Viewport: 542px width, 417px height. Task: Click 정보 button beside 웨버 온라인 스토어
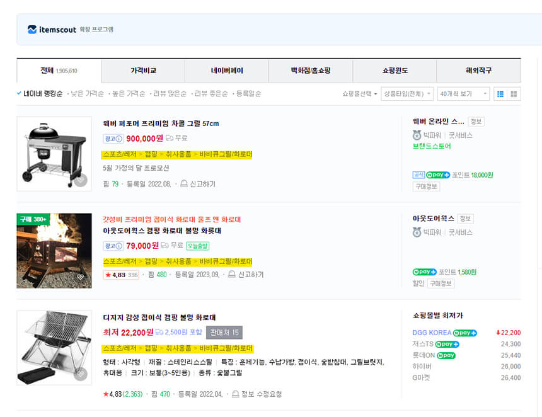click(476, 122)
